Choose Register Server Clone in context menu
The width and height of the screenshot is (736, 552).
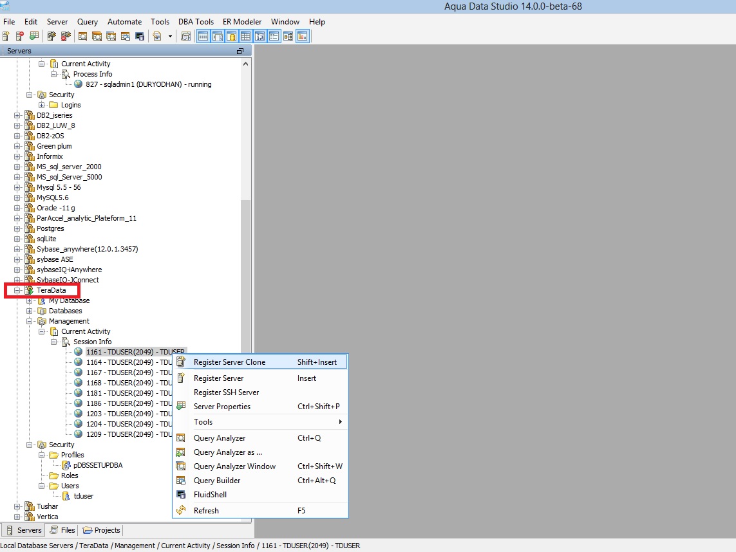pos(261,362)
